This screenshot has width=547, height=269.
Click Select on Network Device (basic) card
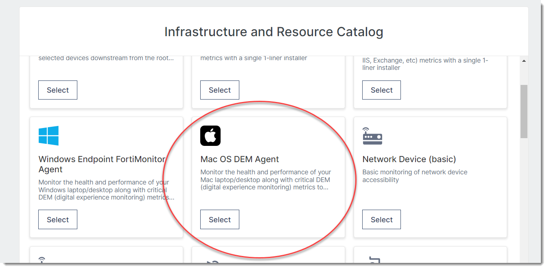[381, 219]
